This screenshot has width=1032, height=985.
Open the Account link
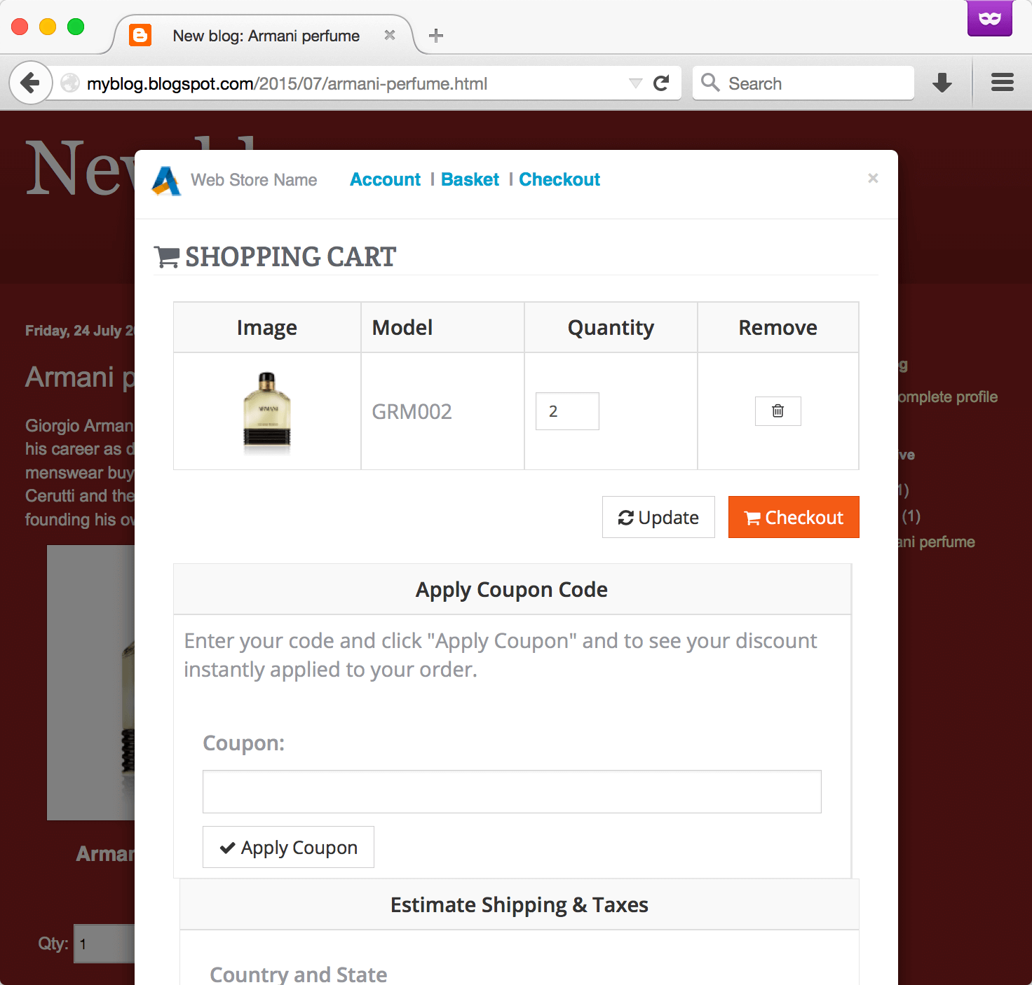pos(385,179)
